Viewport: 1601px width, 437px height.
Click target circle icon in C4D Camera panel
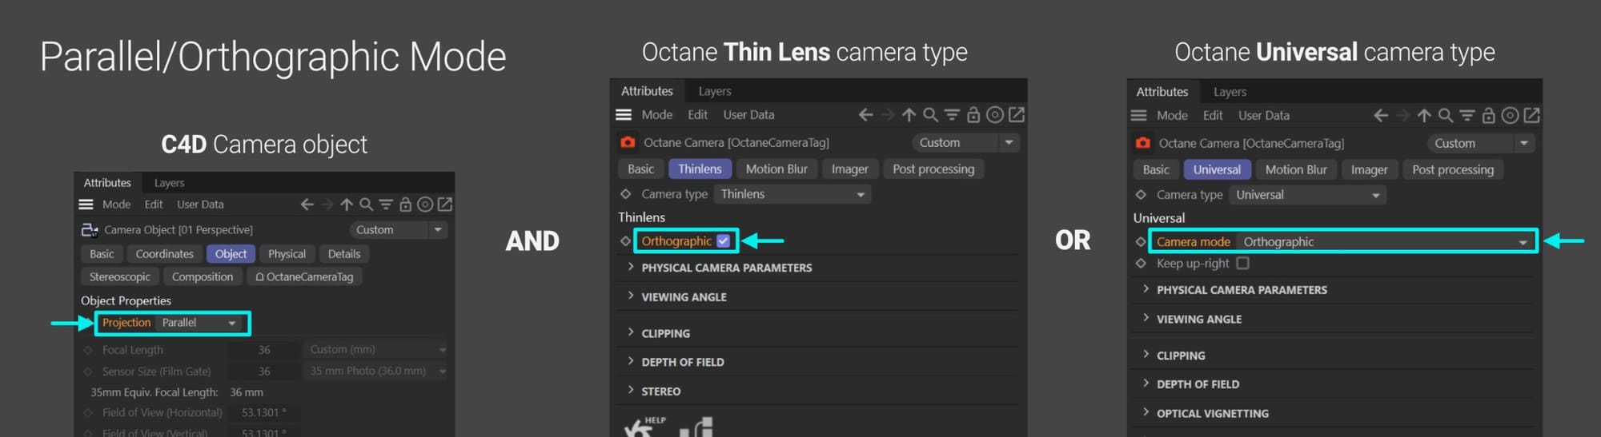tap(425, 205)
